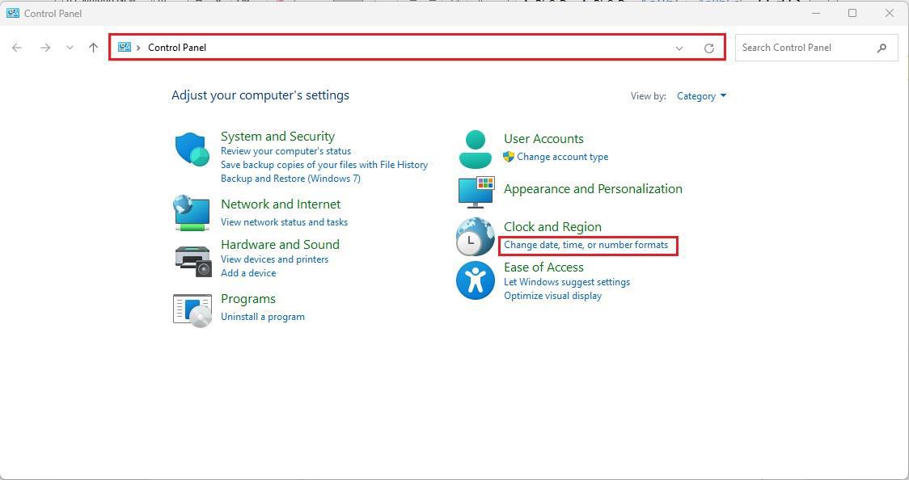Click the Forward arrow in navigation bar
The height and width of the screenshot is (480, 909).
point(45,48)
